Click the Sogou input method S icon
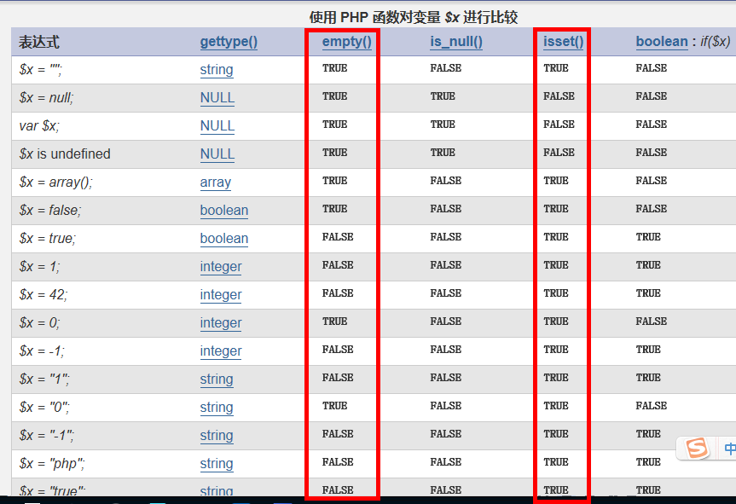 697,448
